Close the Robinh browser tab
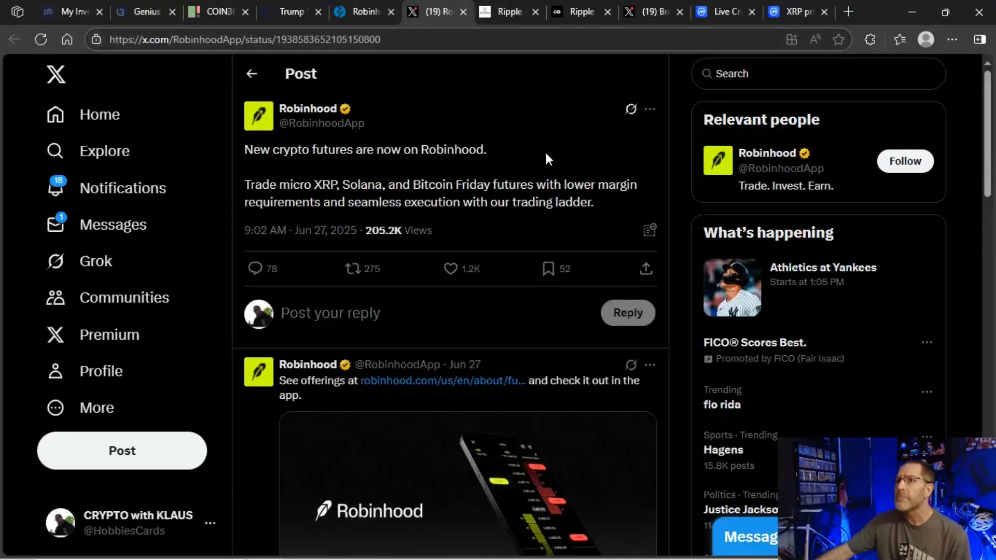 click(x=391, y=12)
